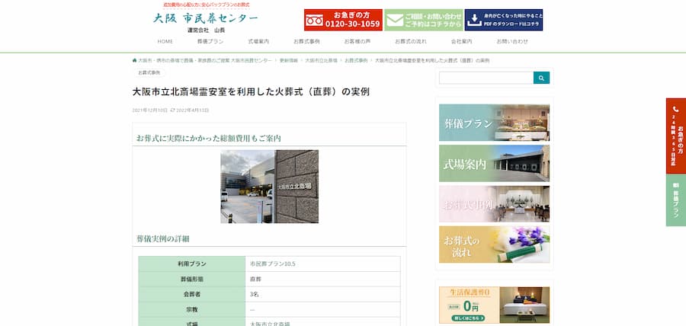Click the green 葬儀プラン floating side tab
686x326 pixels.
click(676, 200)
